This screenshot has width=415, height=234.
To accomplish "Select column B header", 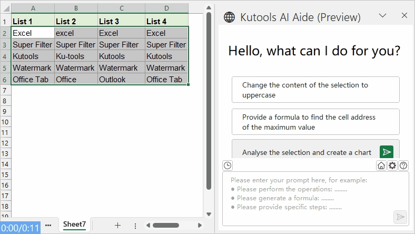I will [x=76, y=8].
